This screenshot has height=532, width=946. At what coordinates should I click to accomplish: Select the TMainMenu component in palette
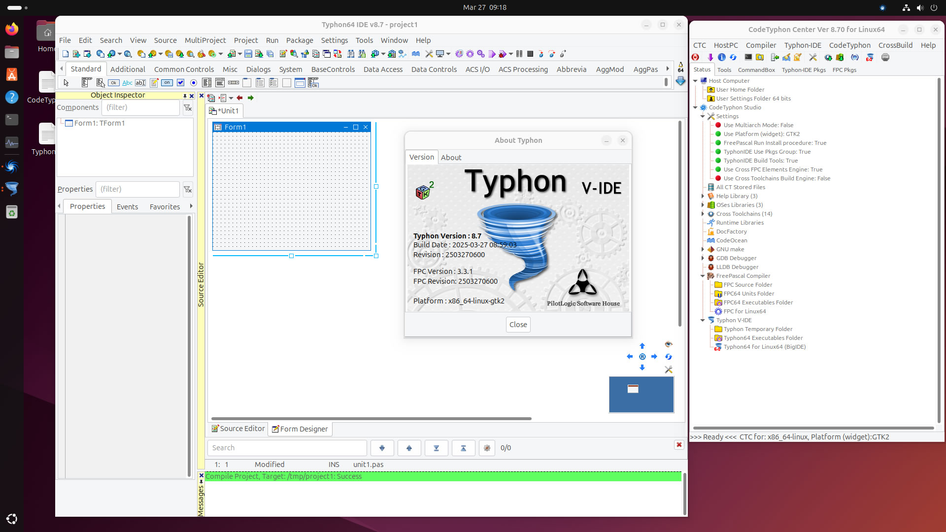87,83
